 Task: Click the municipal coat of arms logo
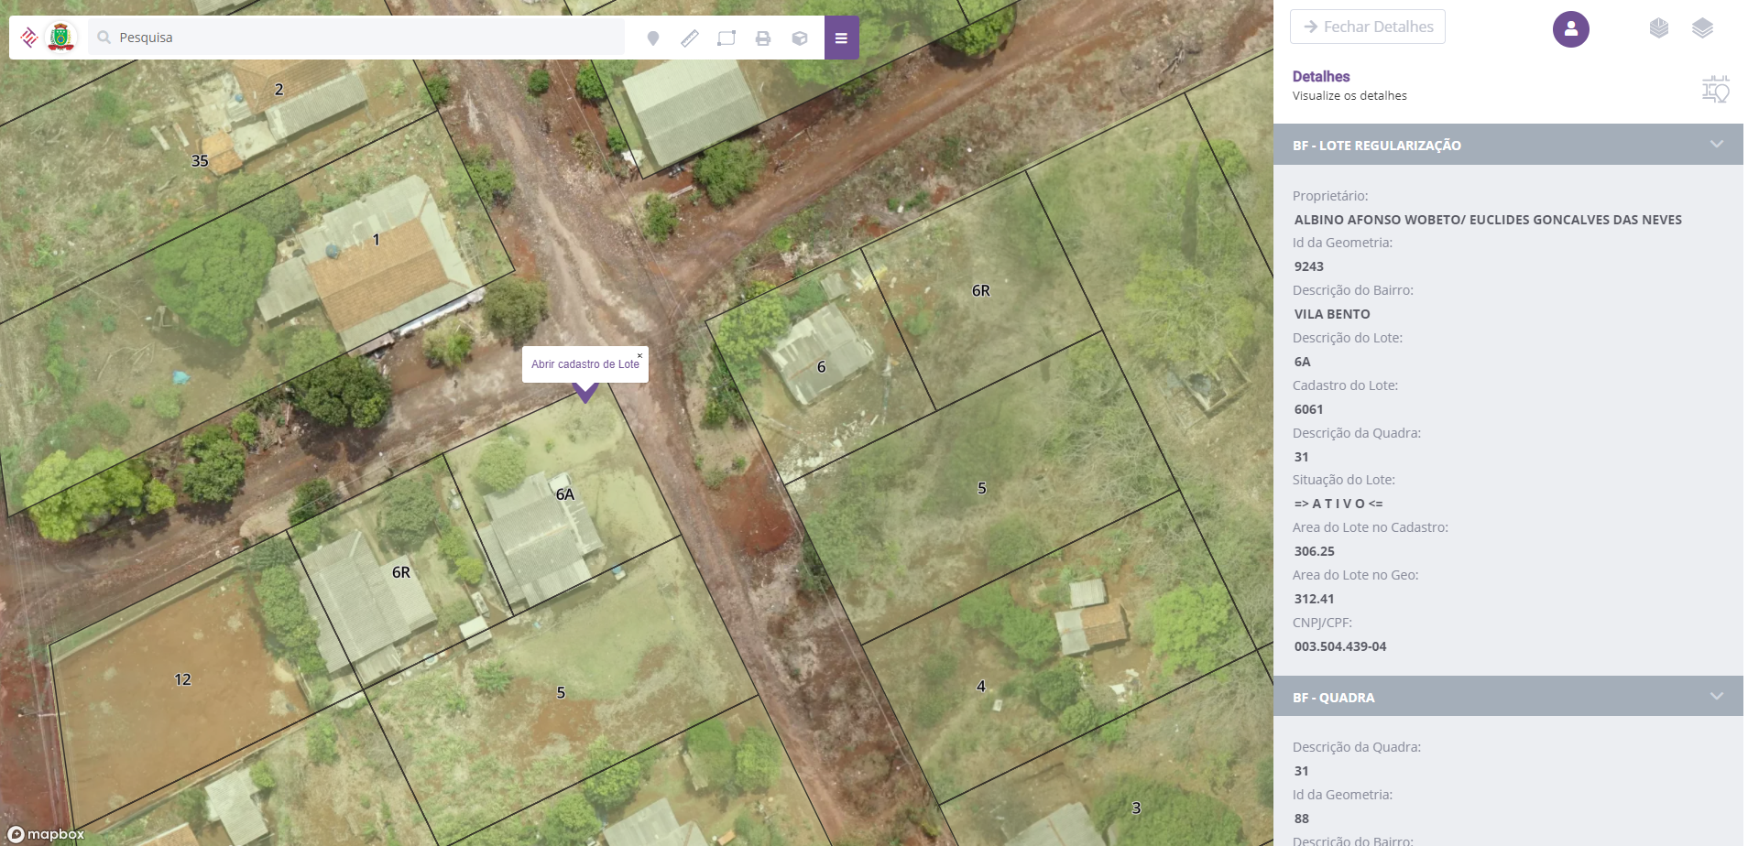click(x=61, y=38)
